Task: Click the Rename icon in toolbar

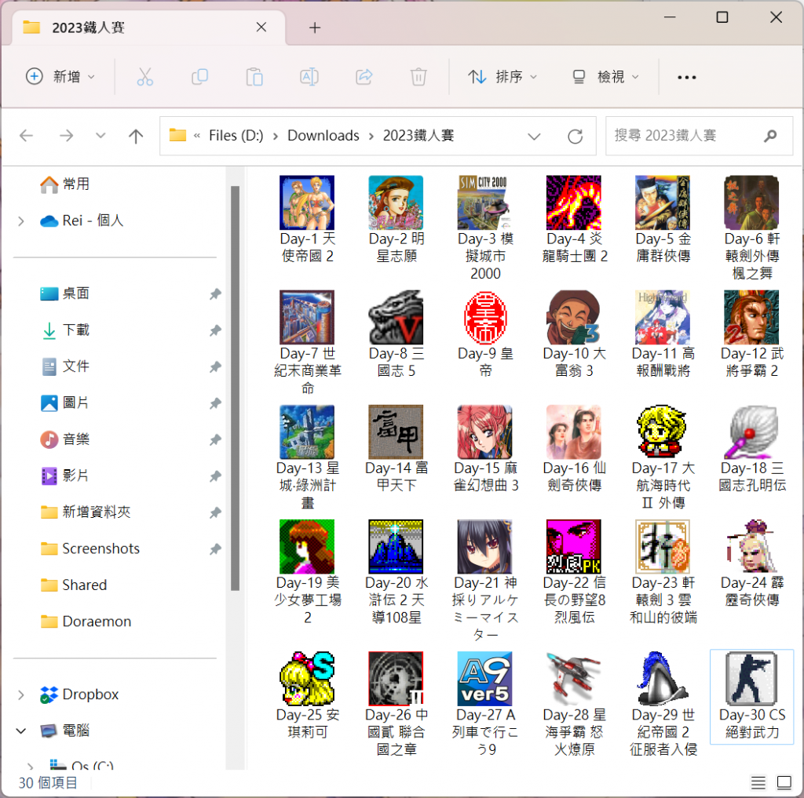Action: pyautogui.click(x=309, y=77)
